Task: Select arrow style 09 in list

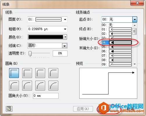Action: point(117,64)
